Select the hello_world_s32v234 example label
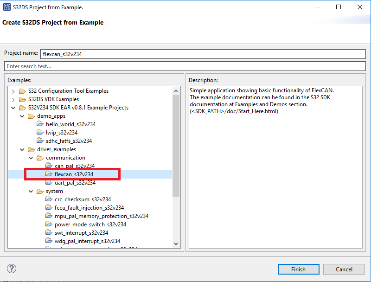The height and width of the screenshot is (282, 371). (x=71, y=124)
